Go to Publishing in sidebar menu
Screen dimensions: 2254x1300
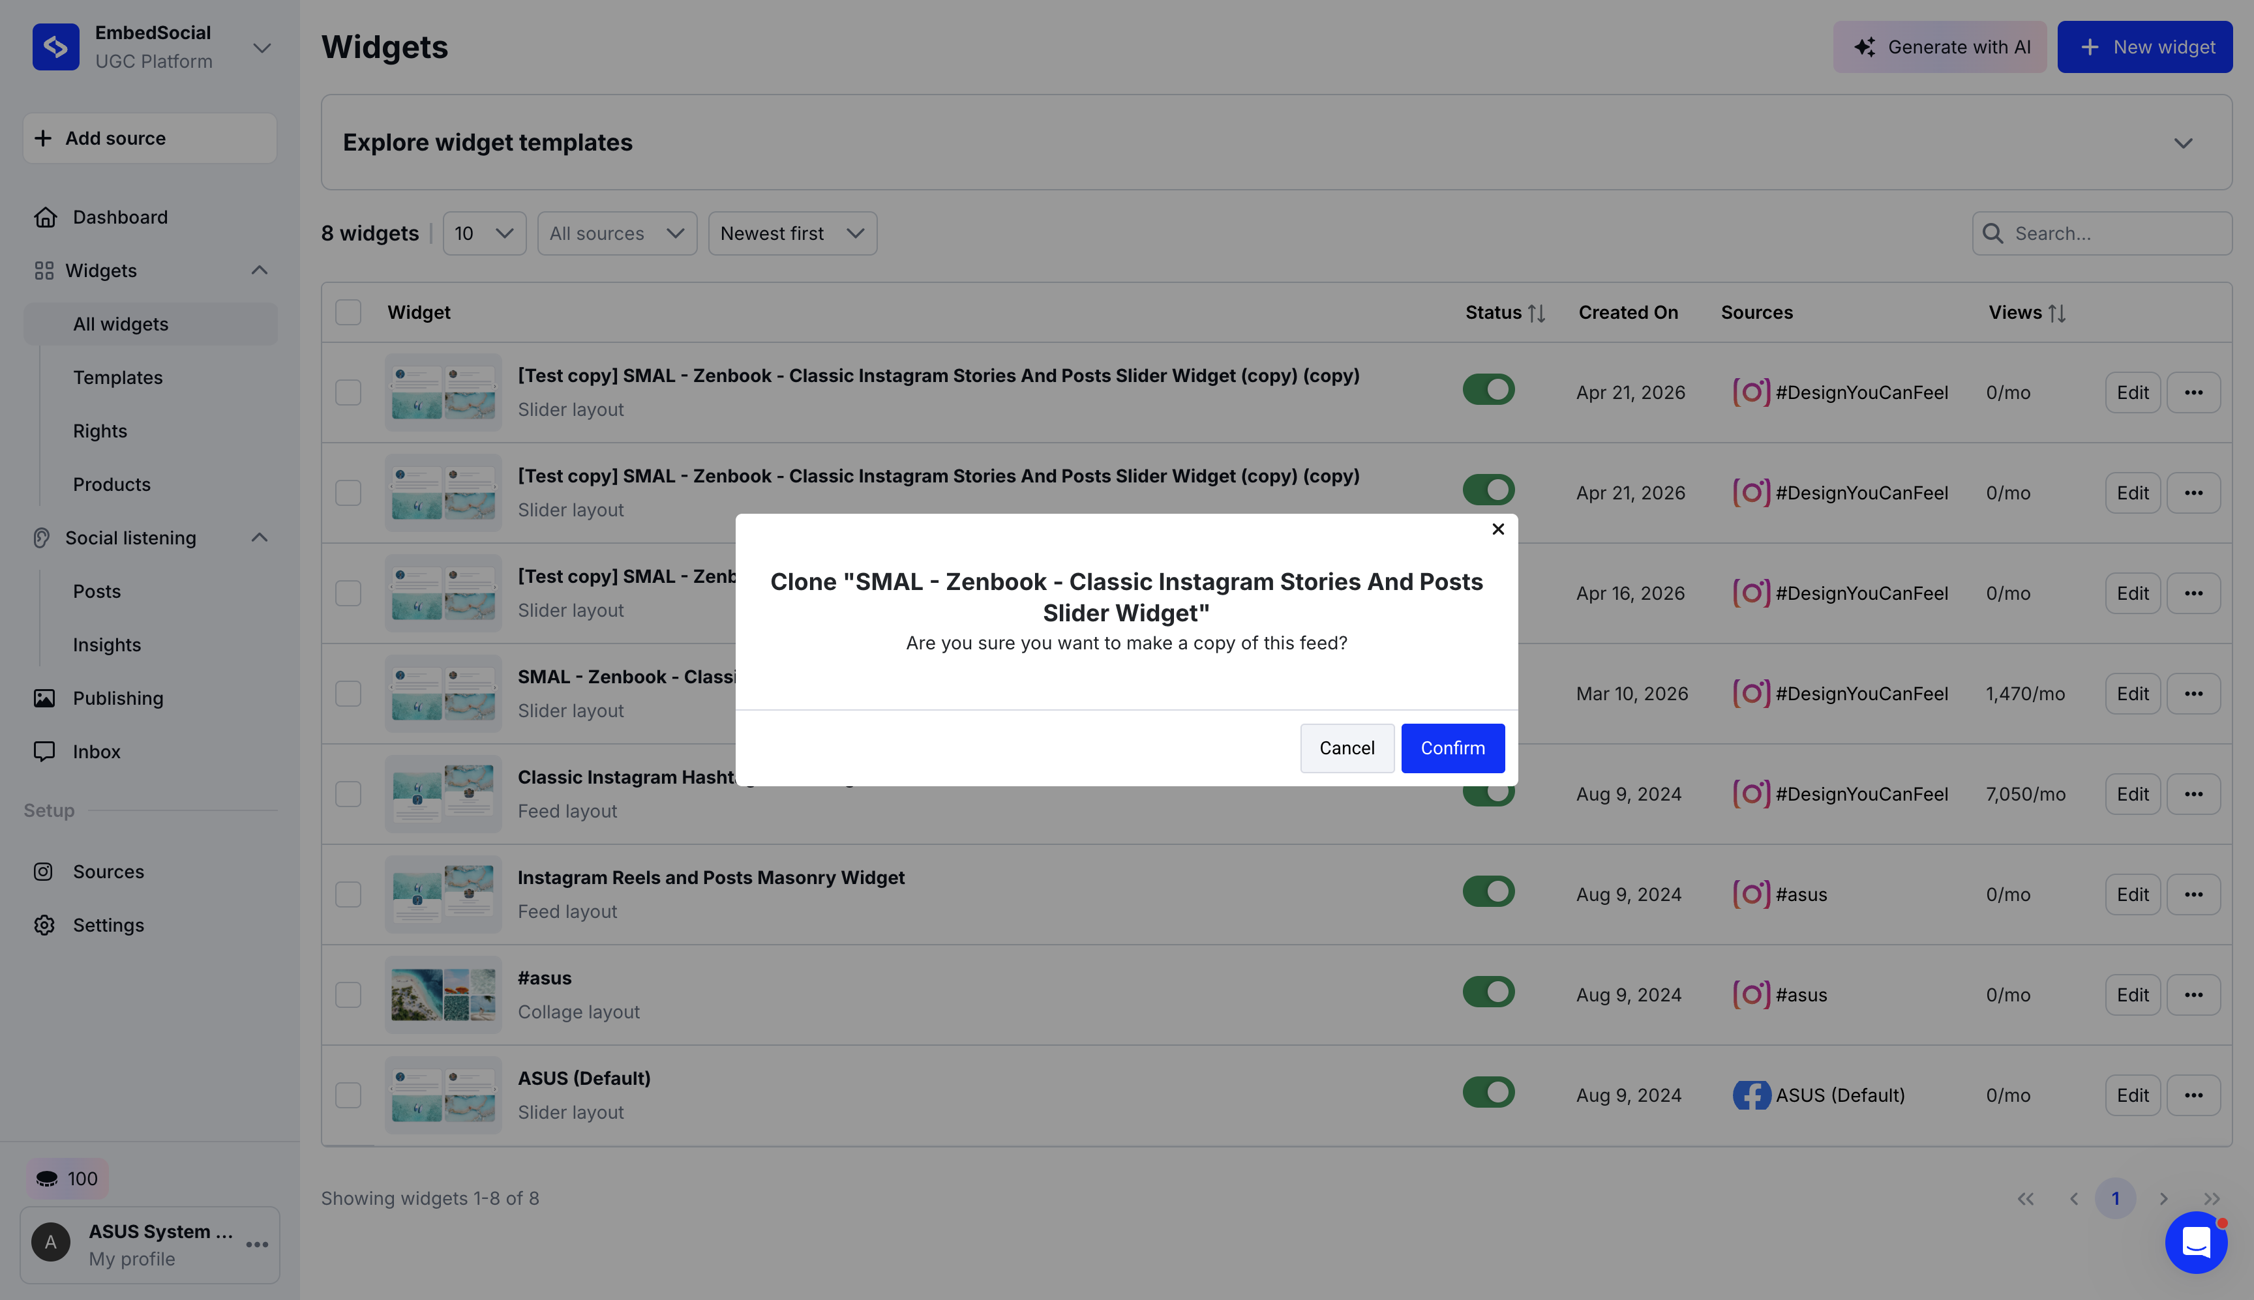(118, 698)
